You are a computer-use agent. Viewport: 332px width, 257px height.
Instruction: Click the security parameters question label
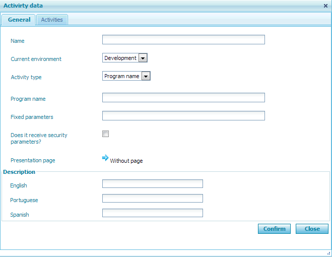(39, 138)
